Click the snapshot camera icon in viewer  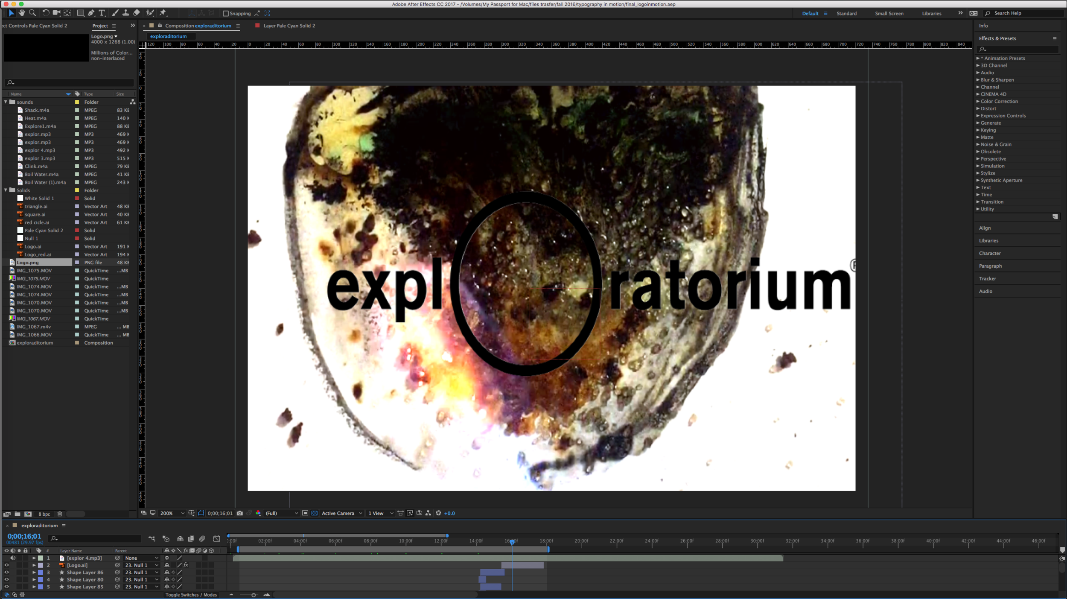tap(240, 513)
